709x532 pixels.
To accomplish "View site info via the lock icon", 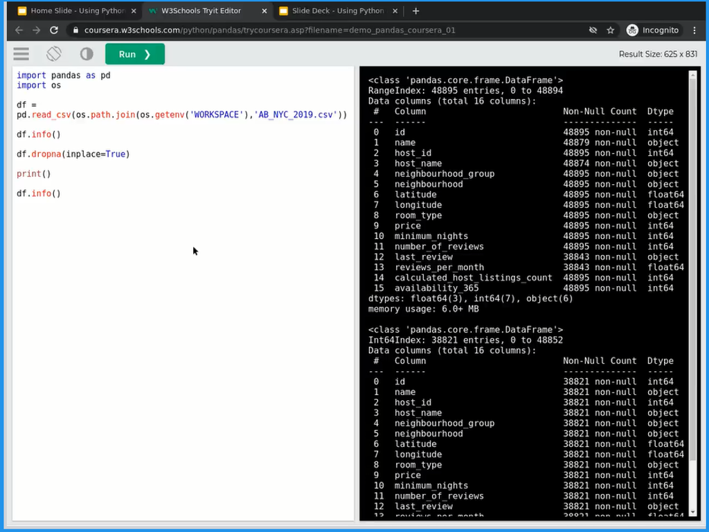I will point(75,30).
